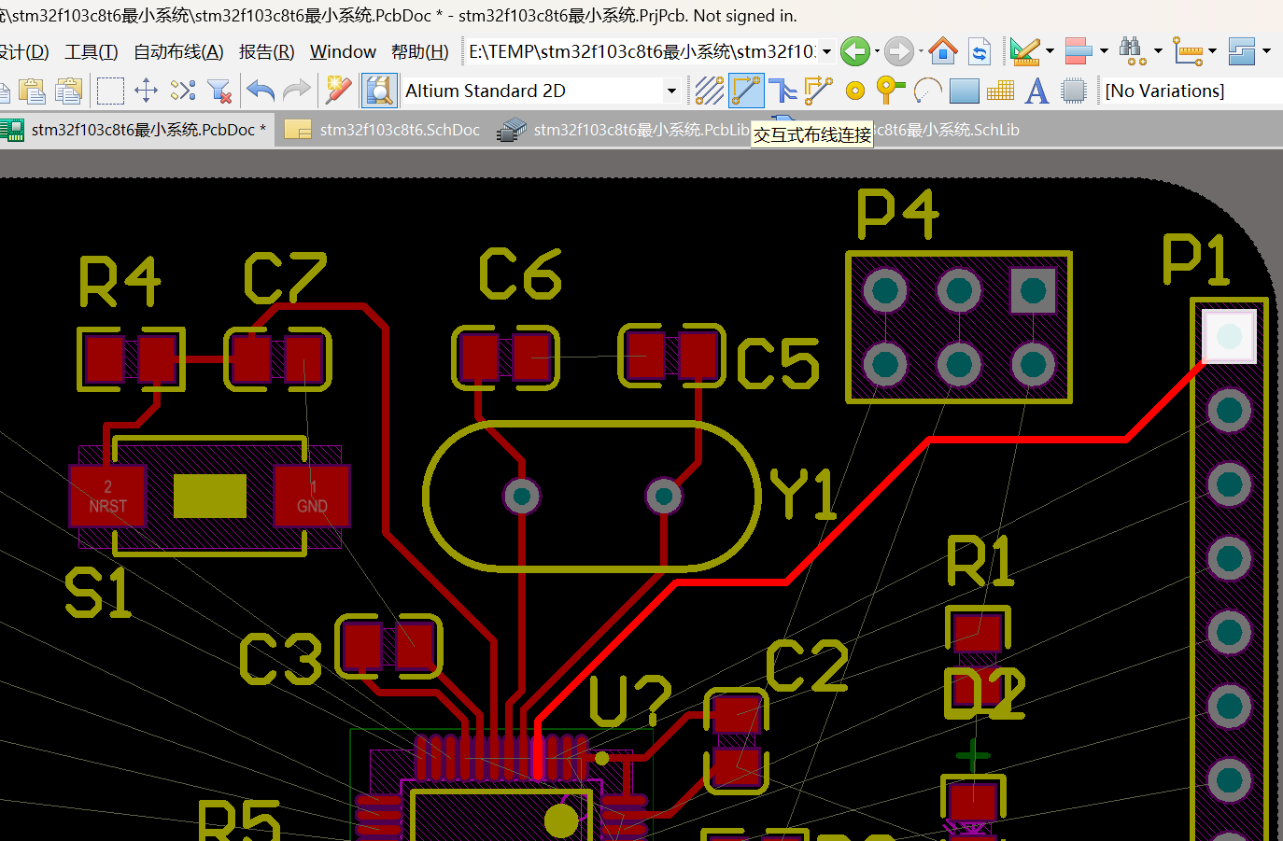Switch to the SchLib document tab
This screenshot has width=1283, height=841.
click(x=947, y=130)
